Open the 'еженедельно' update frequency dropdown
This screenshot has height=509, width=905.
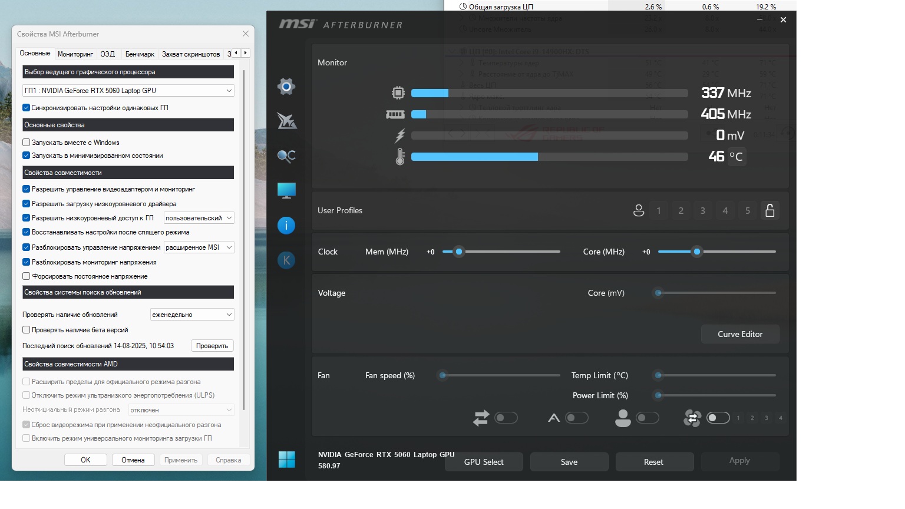click(x=192, y=315)
